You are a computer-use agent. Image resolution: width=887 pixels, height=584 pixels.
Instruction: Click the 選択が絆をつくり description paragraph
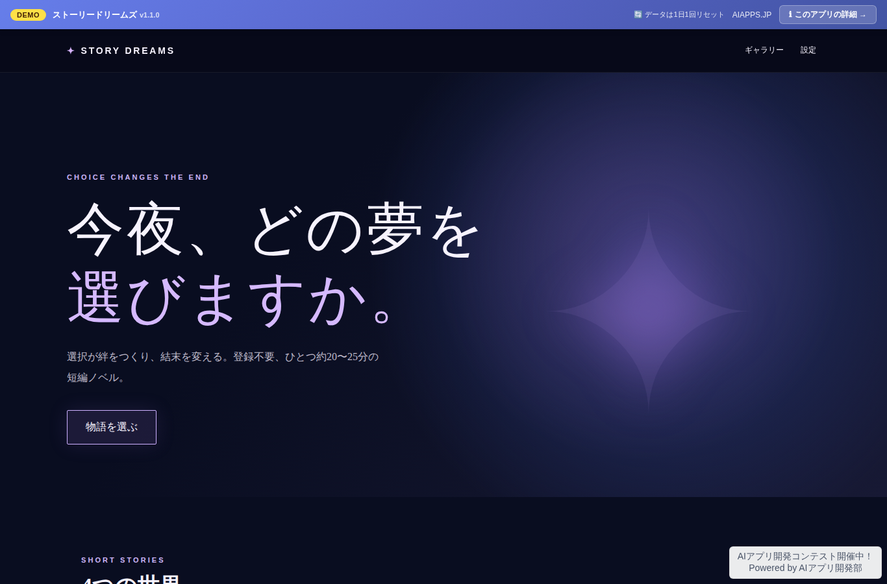(x=223, y=367)
